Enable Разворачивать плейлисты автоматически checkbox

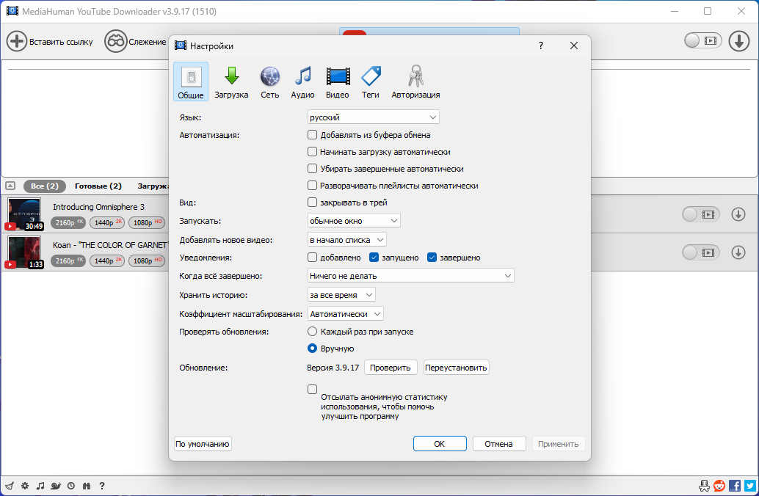coord(312,186)
